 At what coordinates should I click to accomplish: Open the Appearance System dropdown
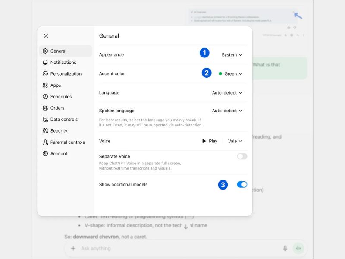click(232, 55)
